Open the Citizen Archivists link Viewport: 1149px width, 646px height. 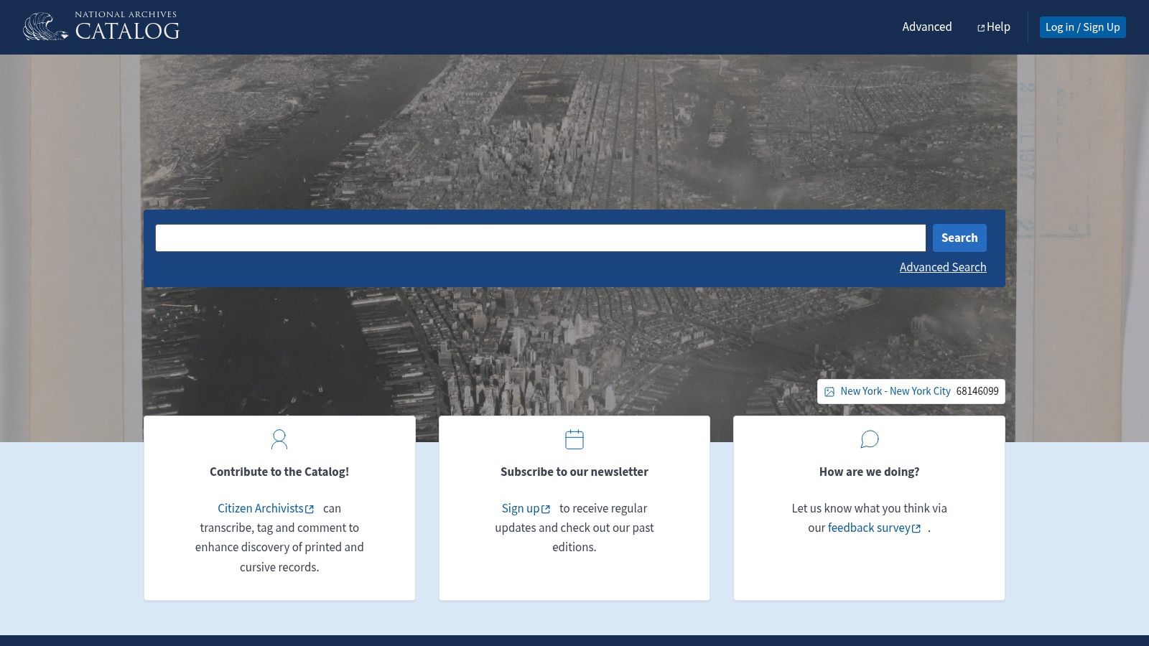pos(260,508)
